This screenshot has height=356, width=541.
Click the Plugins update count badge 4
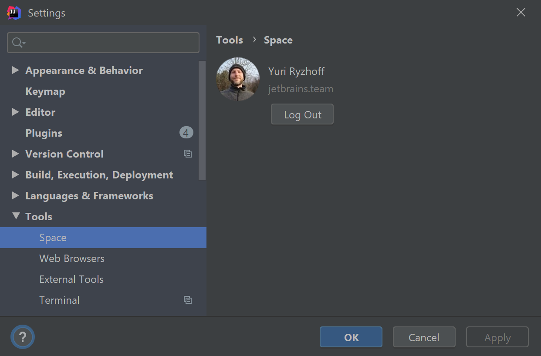tap(186, 133)
